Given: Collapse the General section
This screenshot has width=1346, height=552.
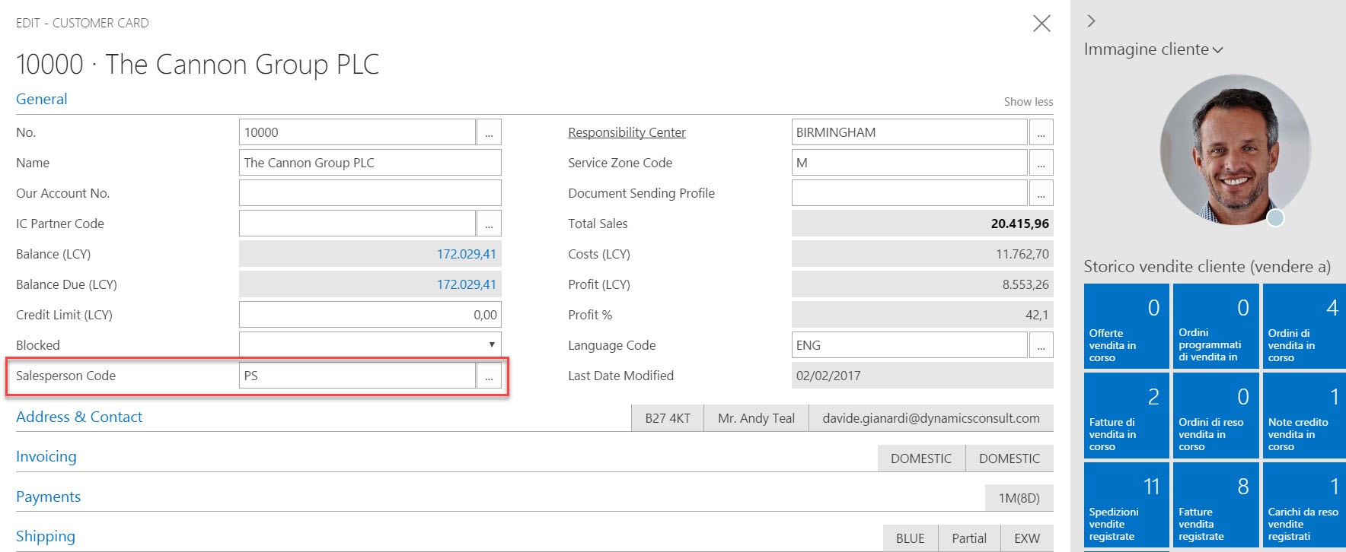Looking at the screenshot, I should (42, 99).
